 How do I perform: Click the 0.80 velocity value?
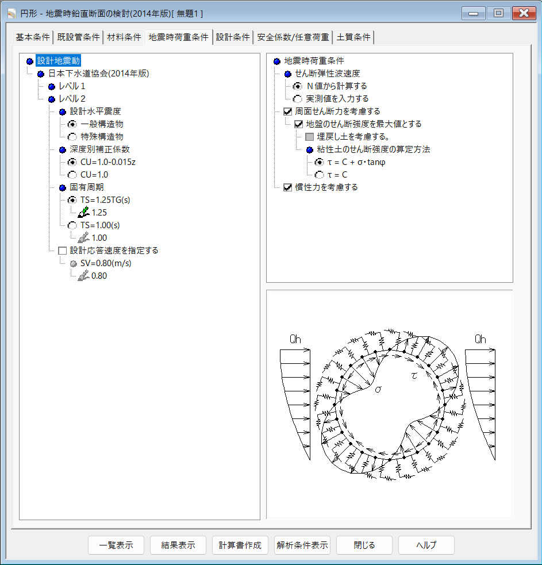click(99, 276)
